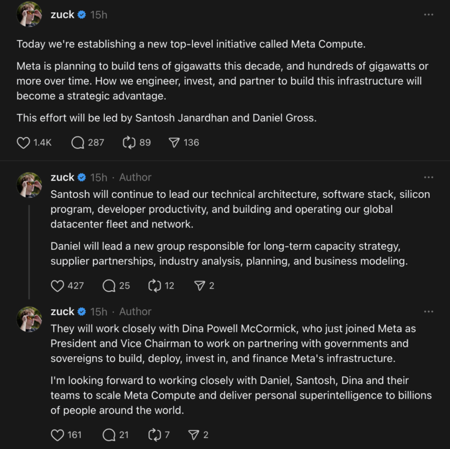Open more options on the first post
Screen dimensions: 450x449
pos(428,15)
